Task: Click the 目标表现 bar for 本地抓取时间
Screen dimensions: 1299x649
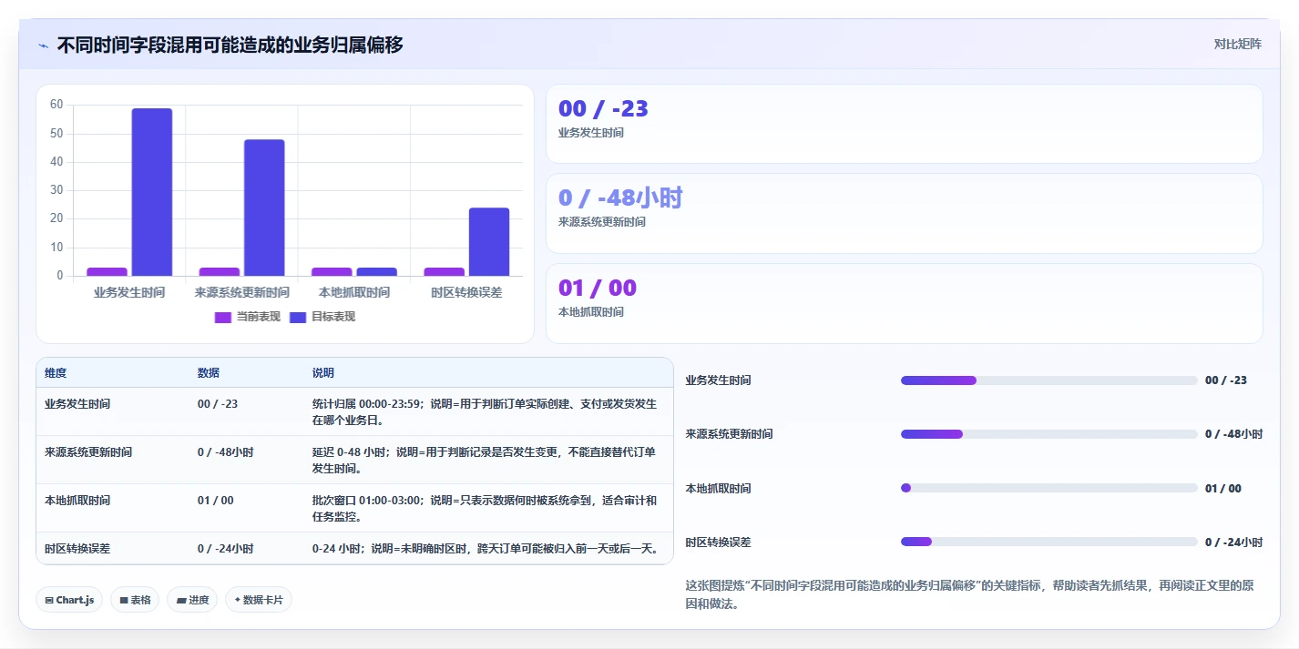Action: [x=376, y=271]
